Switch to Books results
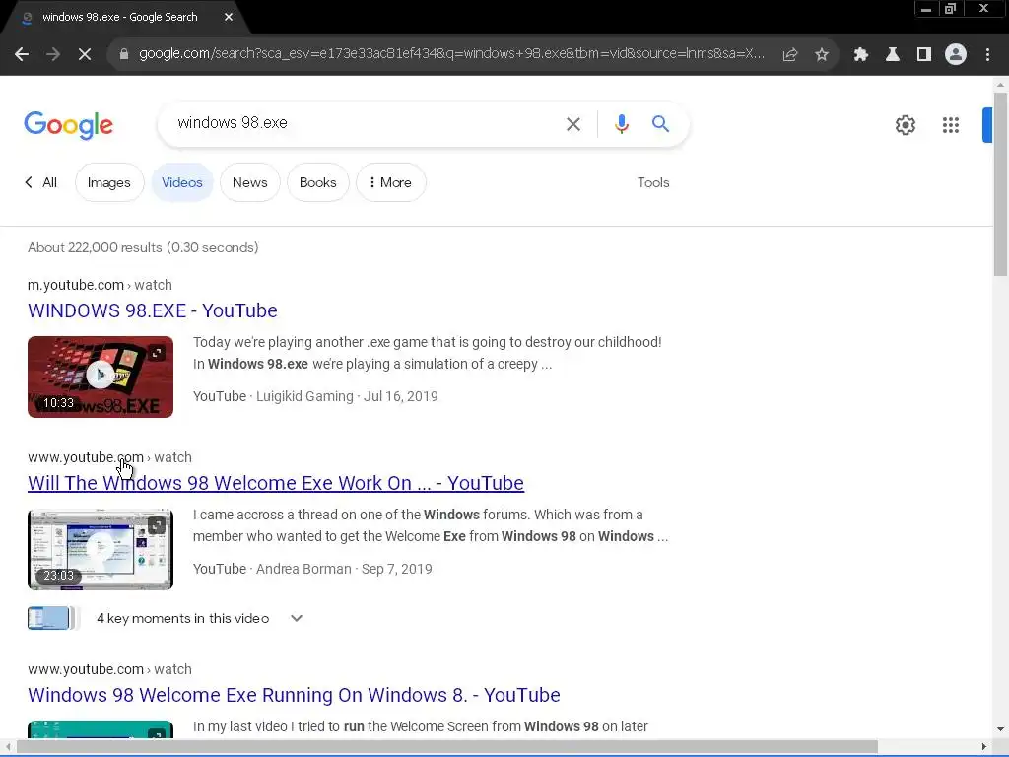 (318, 182)
